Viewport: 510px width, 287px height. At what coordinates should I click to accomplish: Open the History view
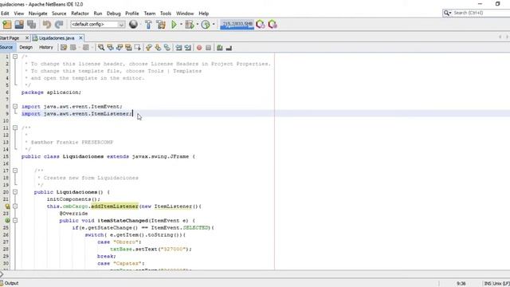pos(46,48)
